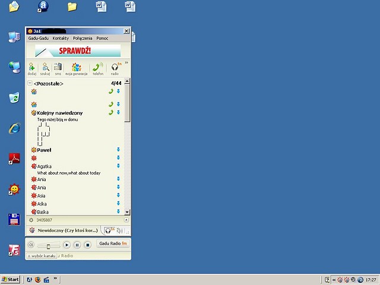Open radio from the toolbar

click(x=115, y=69)
